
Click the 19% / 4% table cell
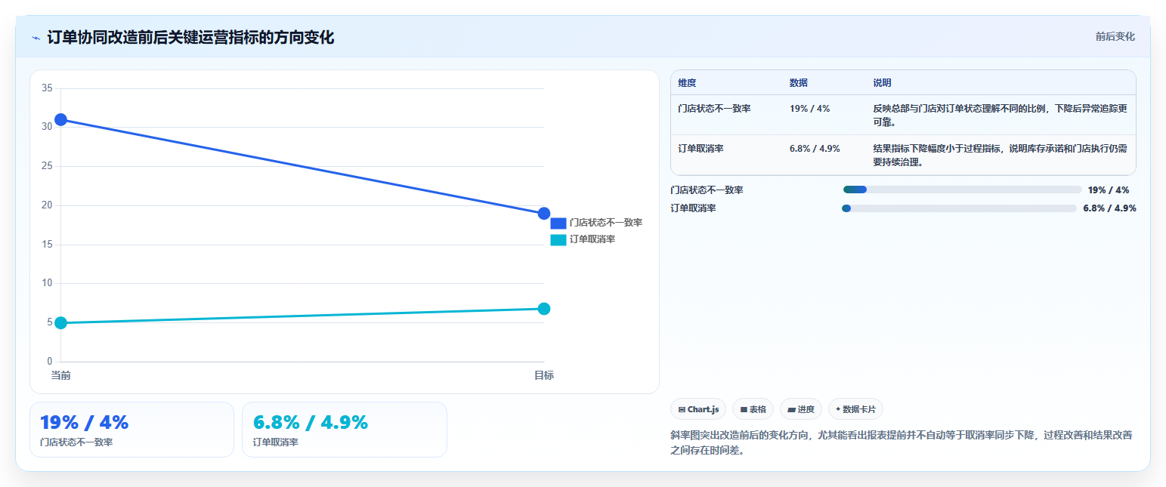[809, 108]
